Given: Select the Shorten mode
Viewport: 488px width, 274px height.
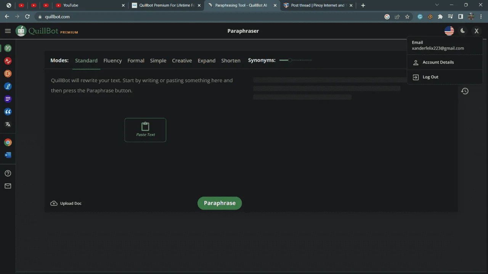Looking at the screenshot, I should pos(231,61).
